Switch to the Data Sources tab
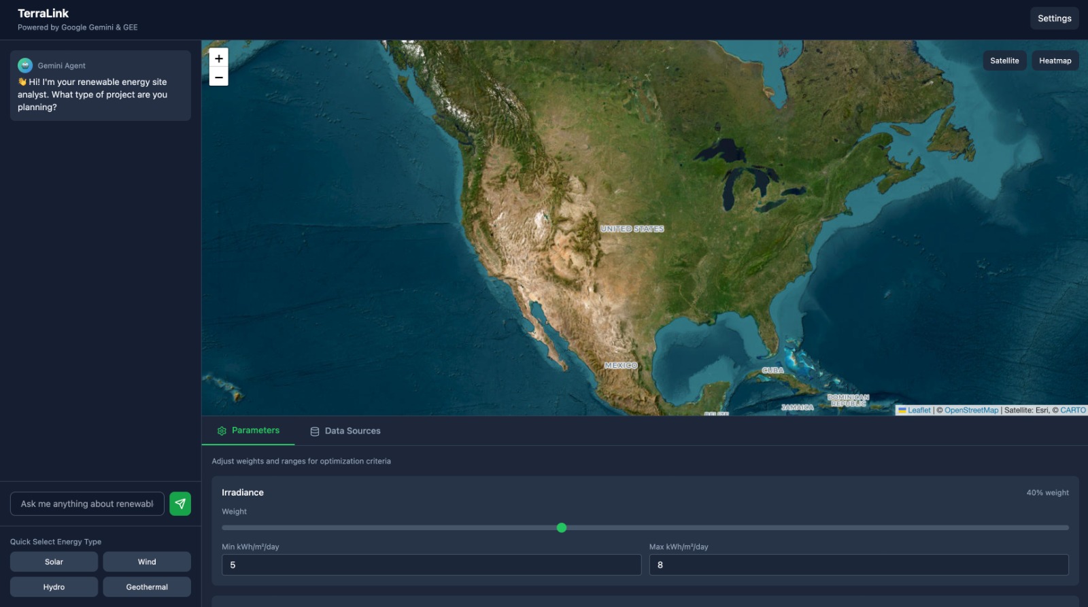The width and height of the screenshot is (1088, 607). click(345, 431)
